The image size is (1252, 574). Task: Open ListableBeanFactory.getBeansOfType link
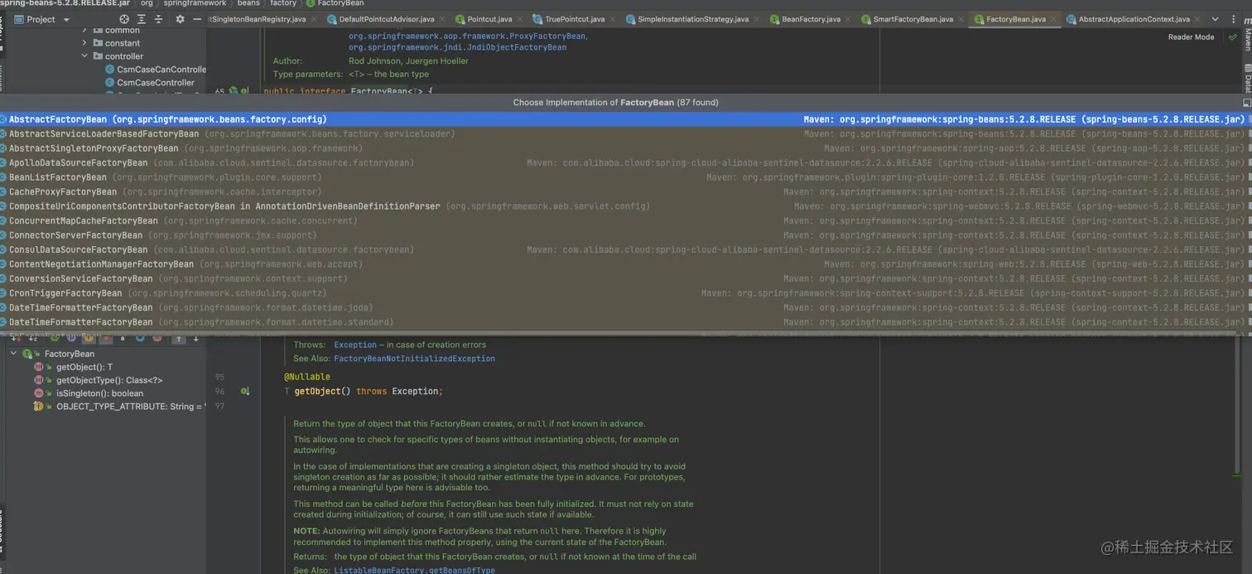pyautogui.click(x=414, y=570)
